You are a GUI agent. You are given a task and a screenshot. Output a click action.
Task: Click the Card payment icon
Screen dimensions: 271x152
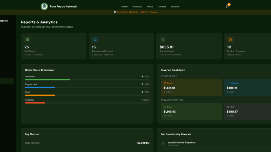(x=165, y=107)
